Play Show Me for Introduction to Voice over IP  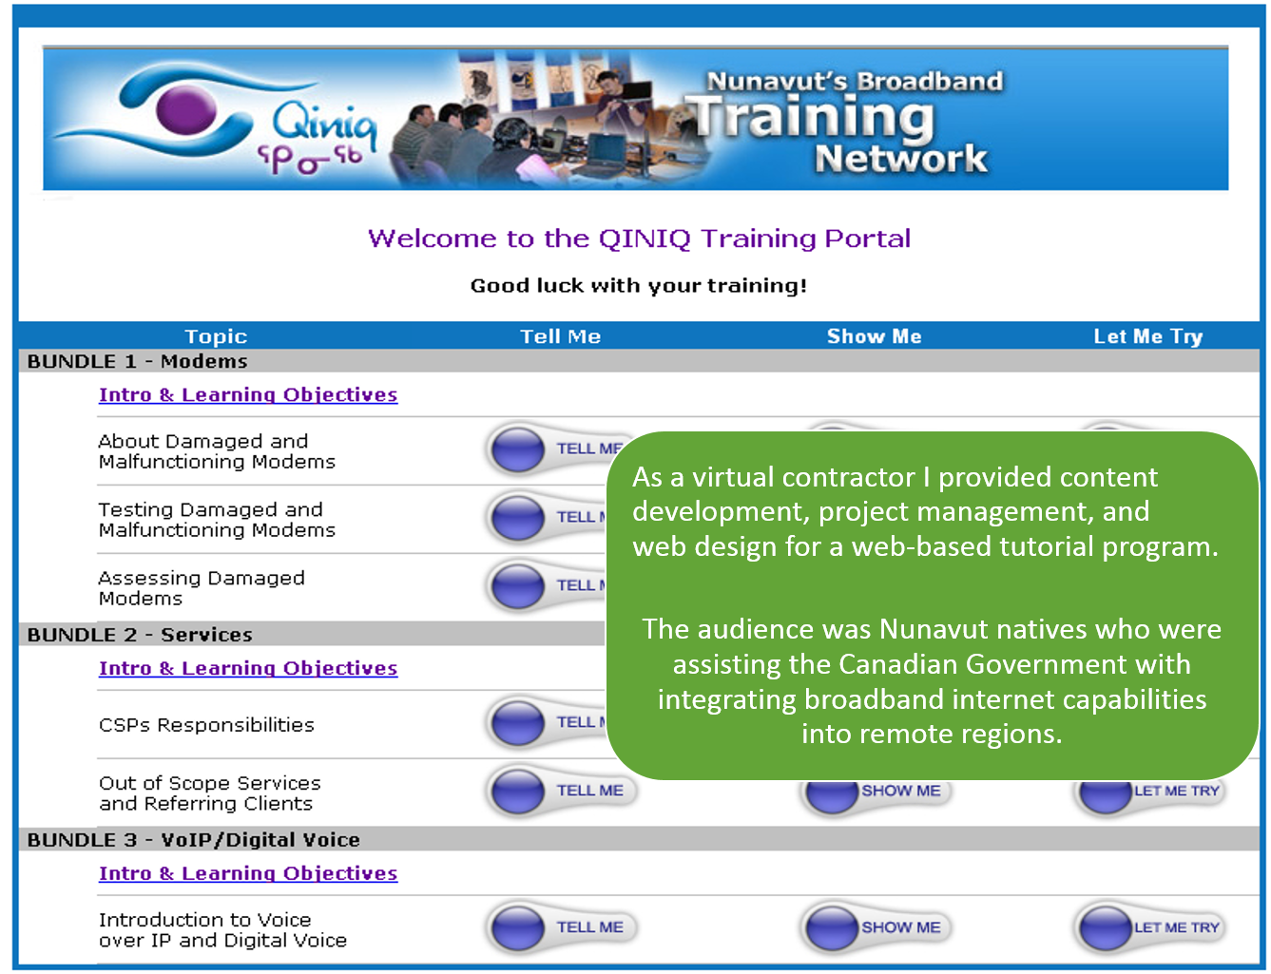[875, 927]
